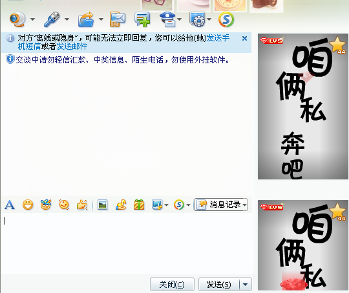
Task: Start a video call with webcam icon
Action: click(17, 19)
